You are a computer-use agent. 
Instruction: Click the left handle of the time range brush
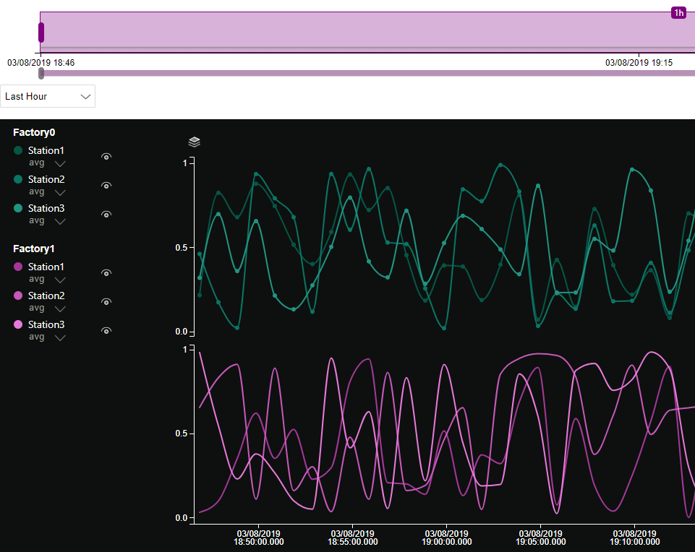click(x=41, y=33)
